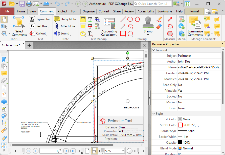Viewport: 225px width, 155px height.
Task: Click the Summarize Comments button
Action: pyautogui.click(x=195, y=26)
